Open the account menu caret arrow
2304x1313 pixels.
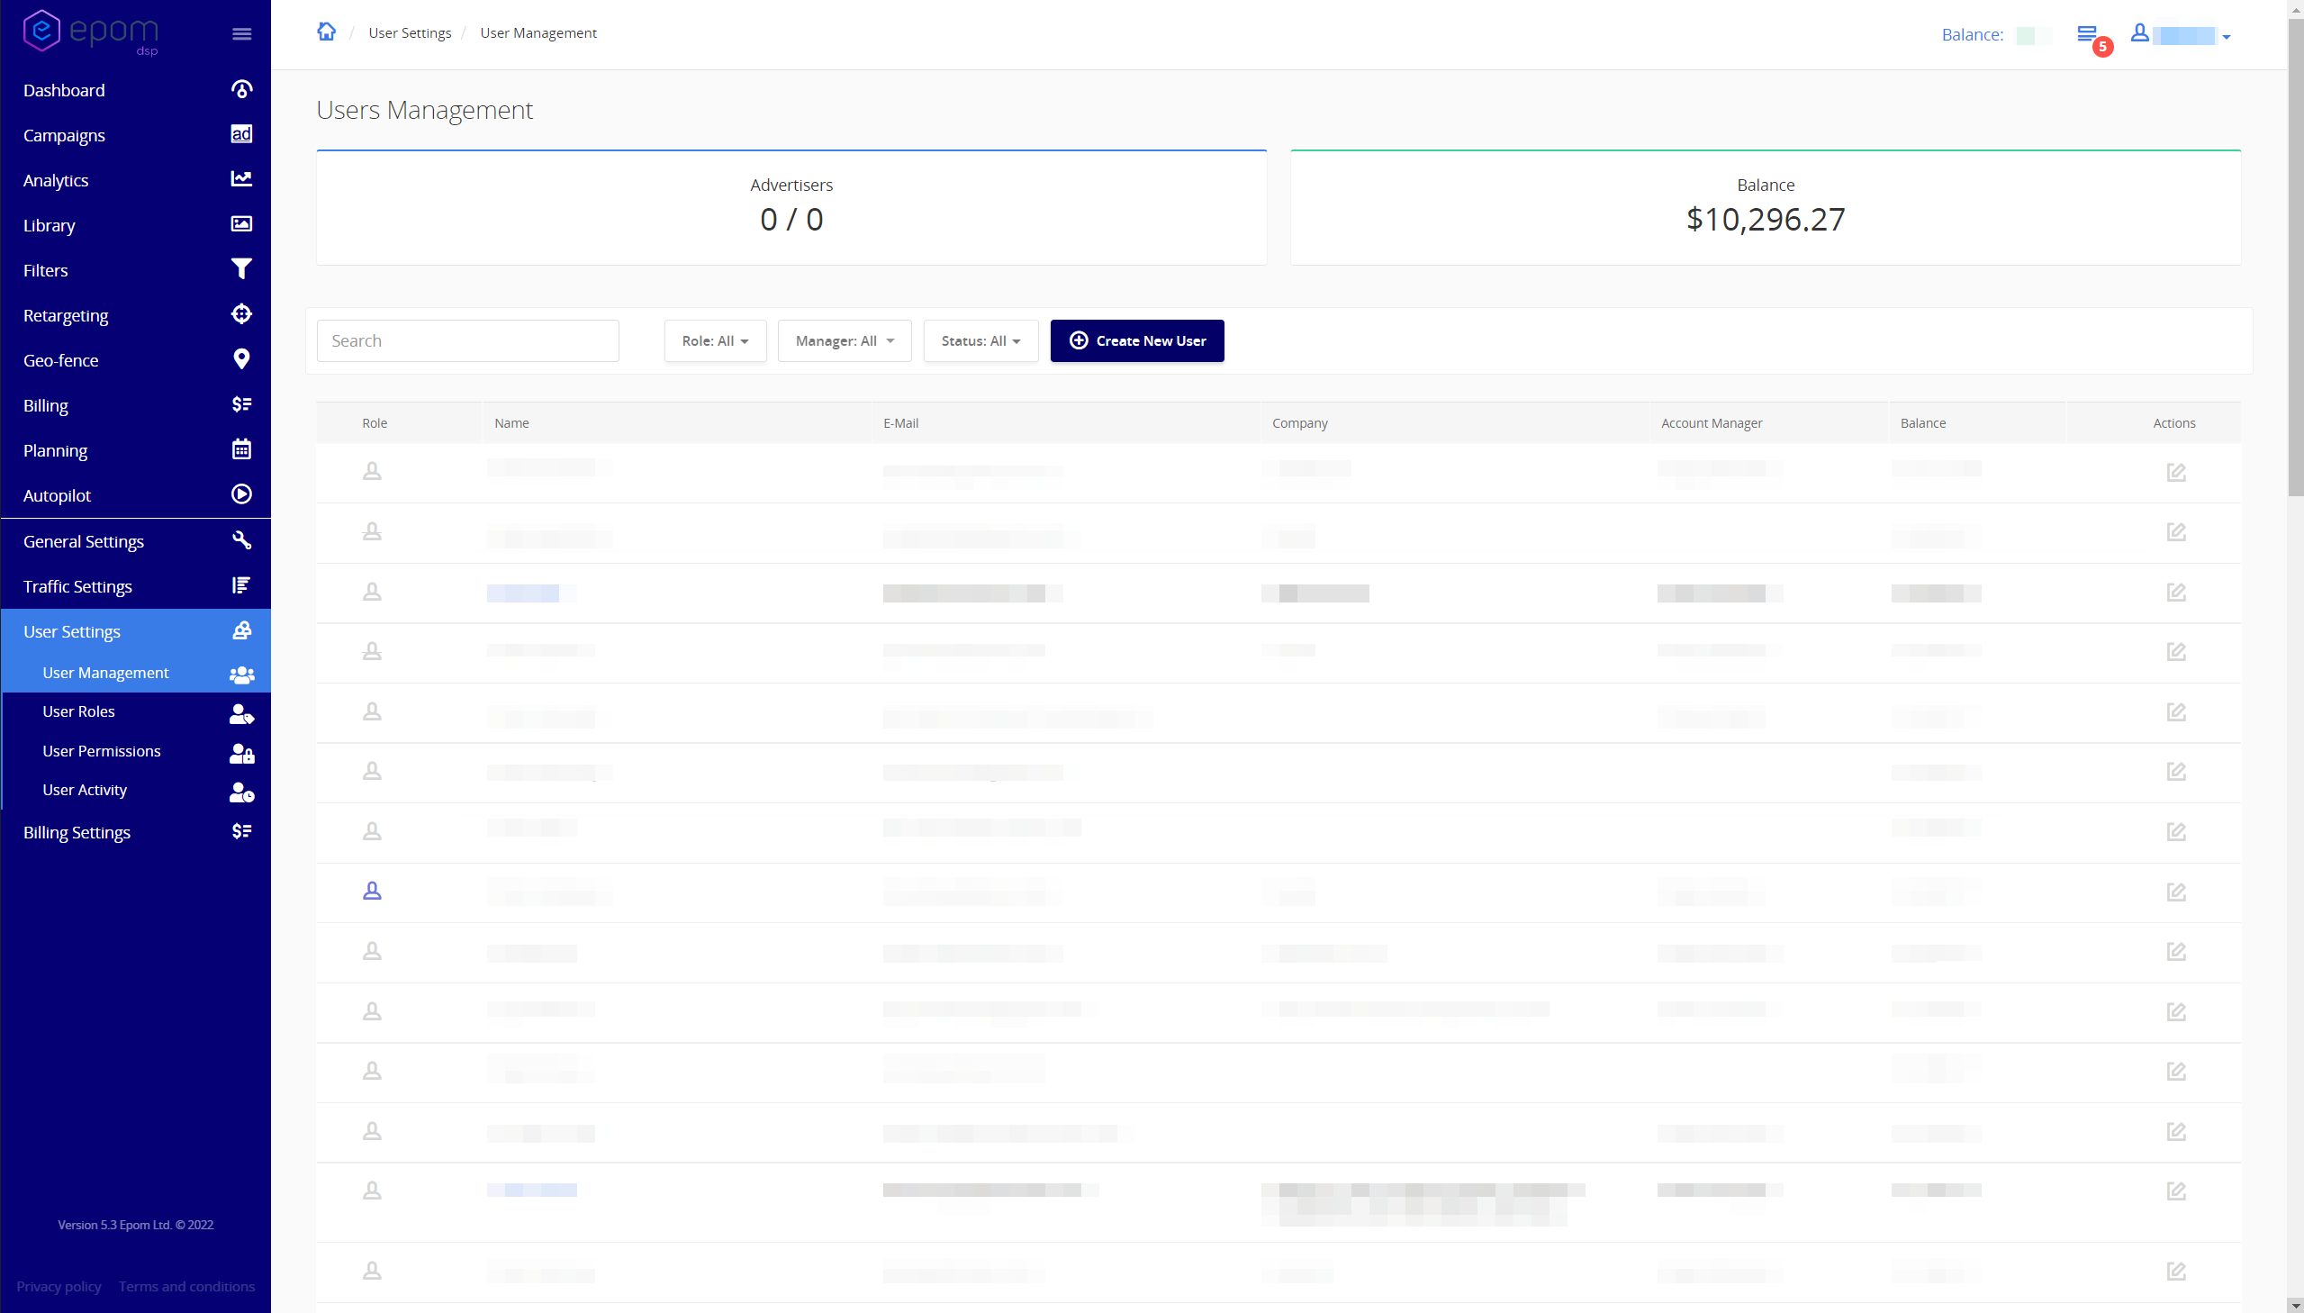tap(2227, 37)
